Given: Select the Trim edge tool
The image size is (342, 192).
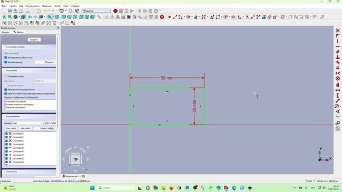Looking at the screenshot, I should point(247,17).
